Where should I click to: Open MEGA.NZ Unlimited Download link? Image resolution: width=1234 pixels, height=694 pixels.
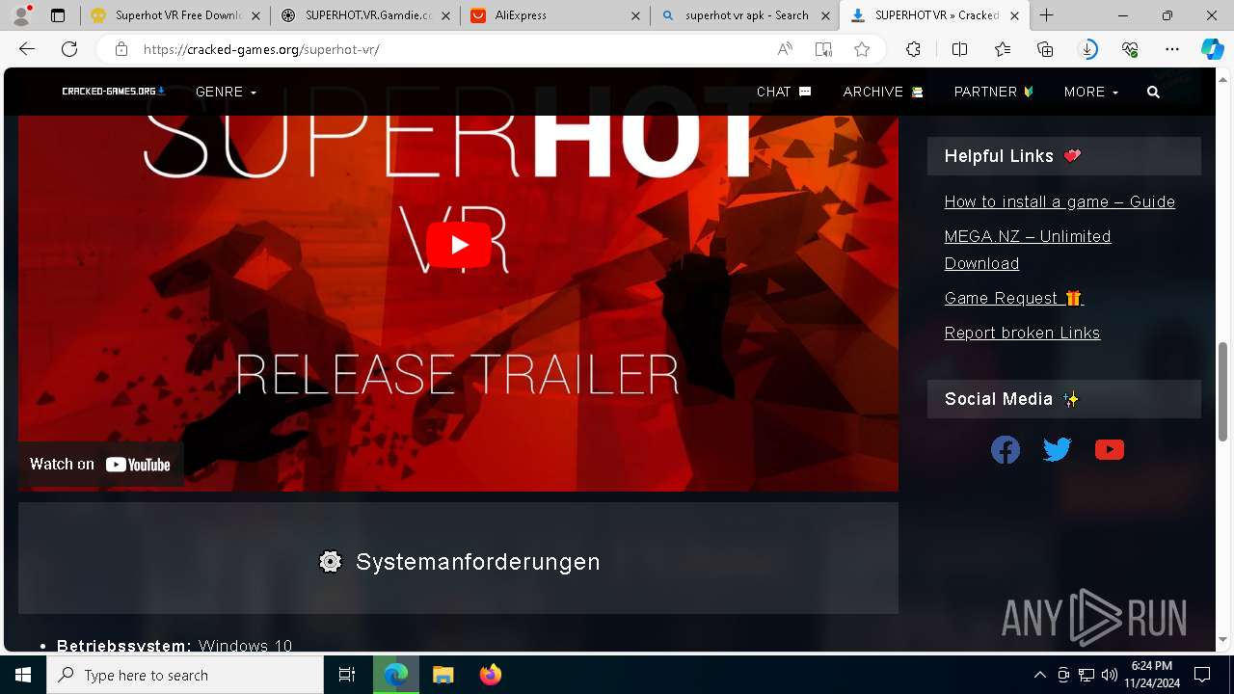point(1028,250)
